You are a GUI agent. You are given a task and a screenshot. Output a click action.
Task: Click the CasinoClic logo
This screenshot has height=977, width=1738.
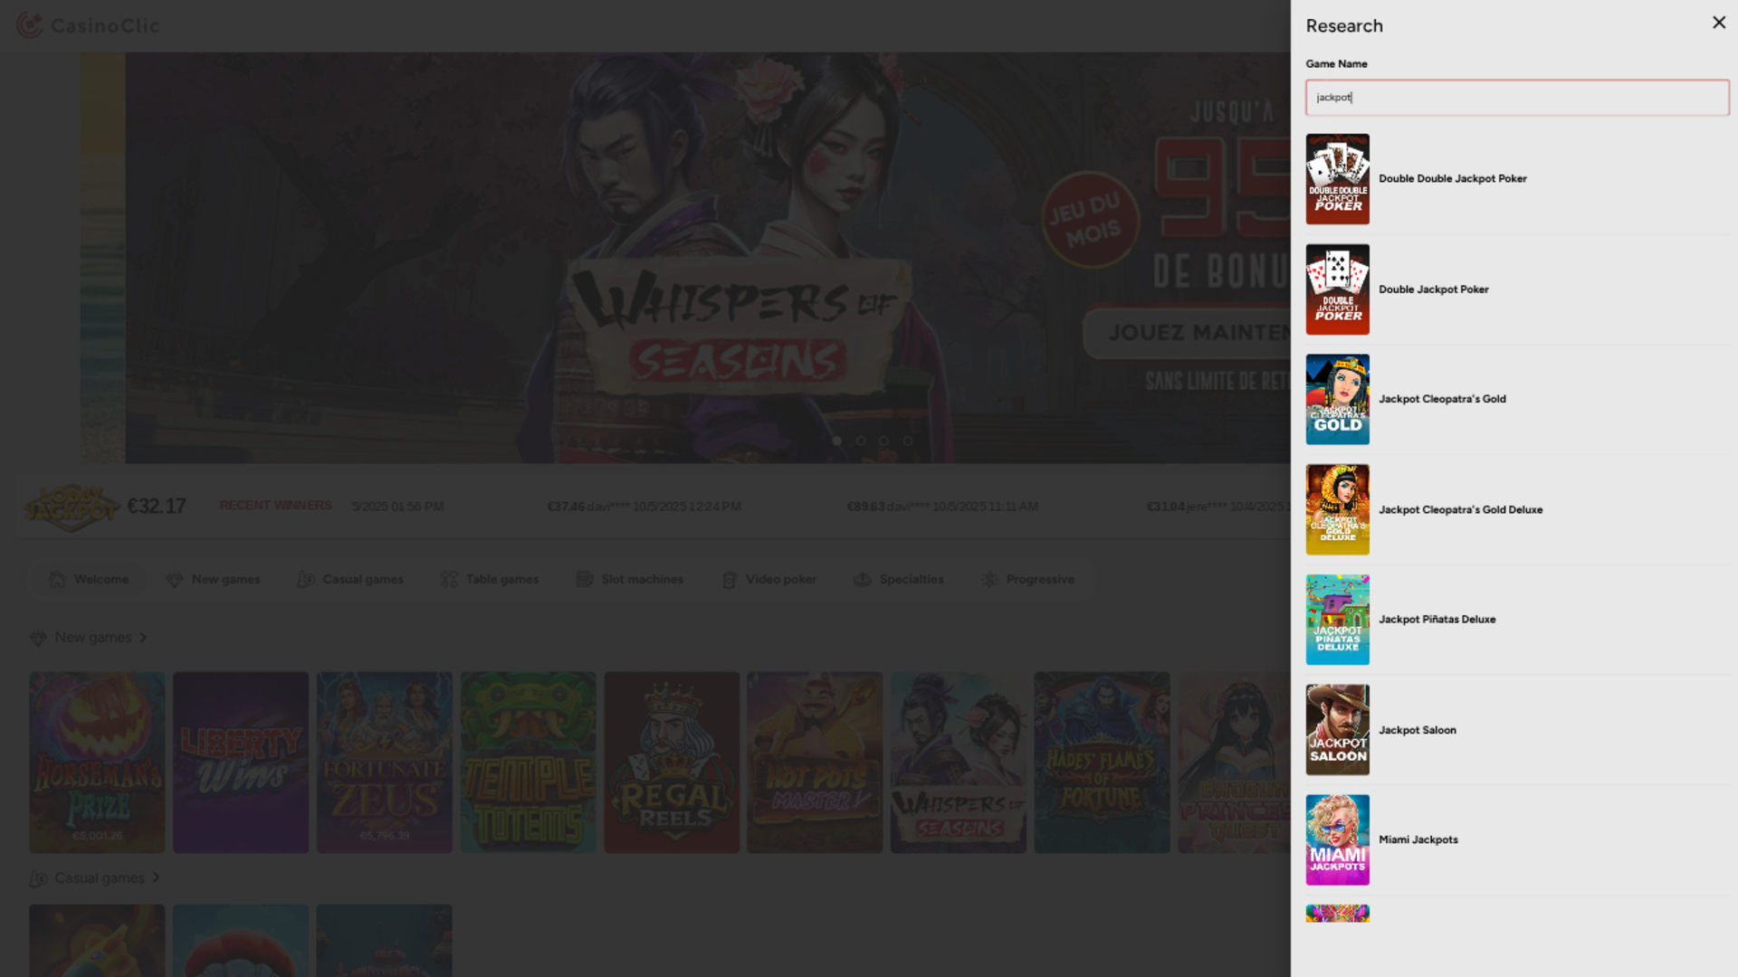point(87,25)
